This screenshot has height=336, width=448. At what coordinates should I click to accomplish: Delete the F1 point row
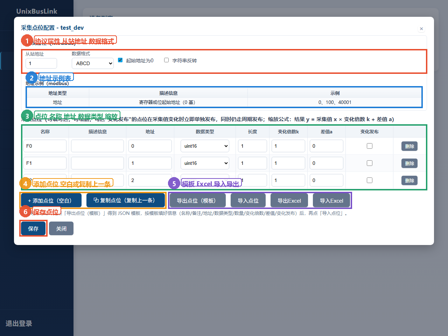pos(409,163)
